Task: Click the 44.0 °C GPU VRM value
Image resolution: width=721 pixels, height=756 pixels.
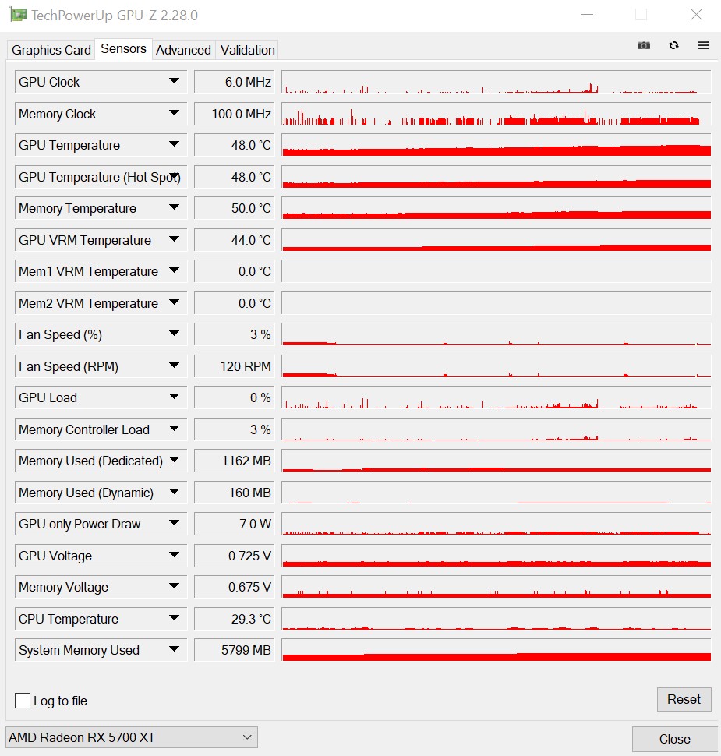Action: tap(235, 239)
